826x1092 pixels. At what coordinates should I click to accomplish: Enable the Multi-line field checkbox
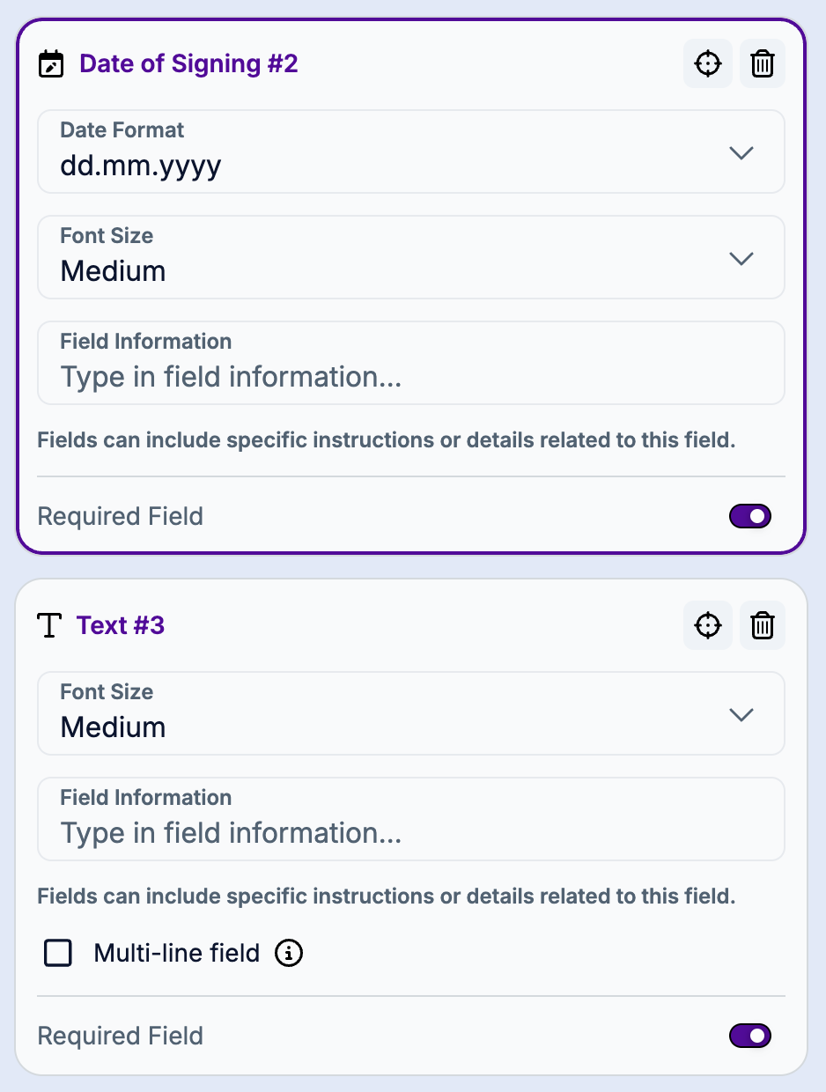point(58,953)
